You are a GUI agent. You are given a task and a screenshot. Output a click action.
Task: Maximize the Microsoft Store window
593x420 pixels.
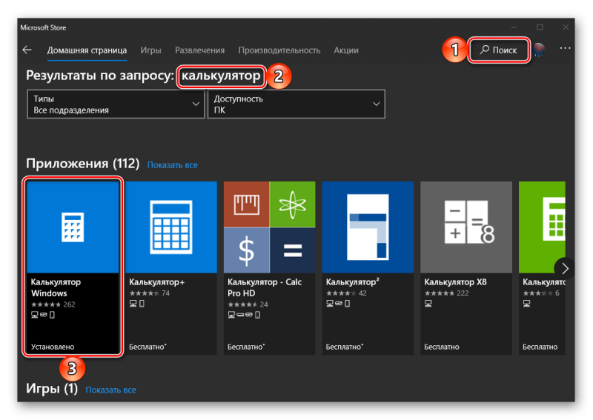(x=540, y=27)
